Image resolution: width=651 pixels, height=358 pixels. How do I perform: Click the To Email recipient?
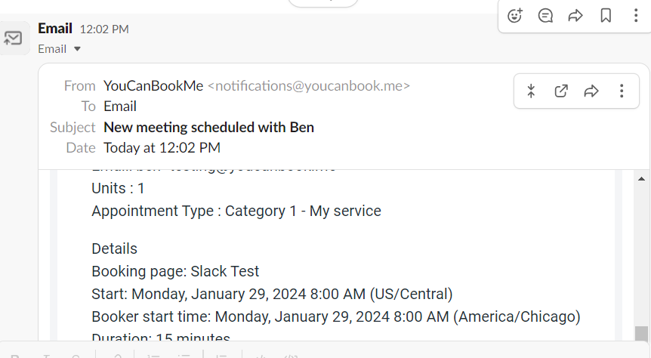120,106
